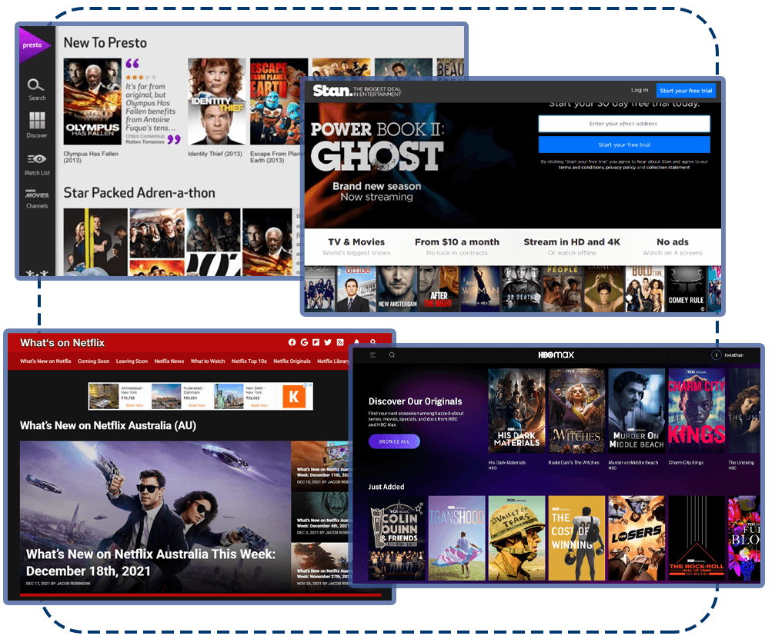Image resolution: width=775 pixels, height=639 pixels.
Task: Click Log in on the Stan page
Action: (640, 91)
